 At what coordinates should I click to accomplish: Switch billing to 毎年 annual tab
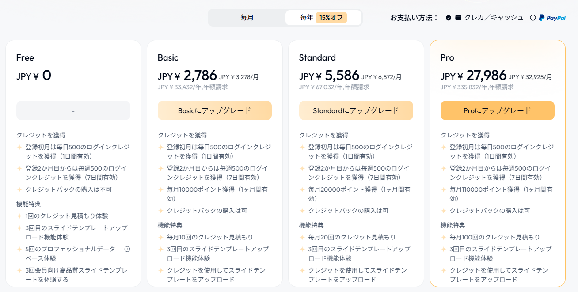click(323, 18)
